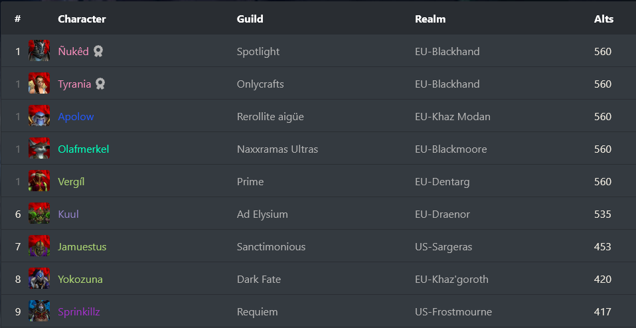Click the badge icon beside Ñukêd
Image resolution: width=636 pixels, height=328 pixels.
pyautogui.click(x=98, y=51)
